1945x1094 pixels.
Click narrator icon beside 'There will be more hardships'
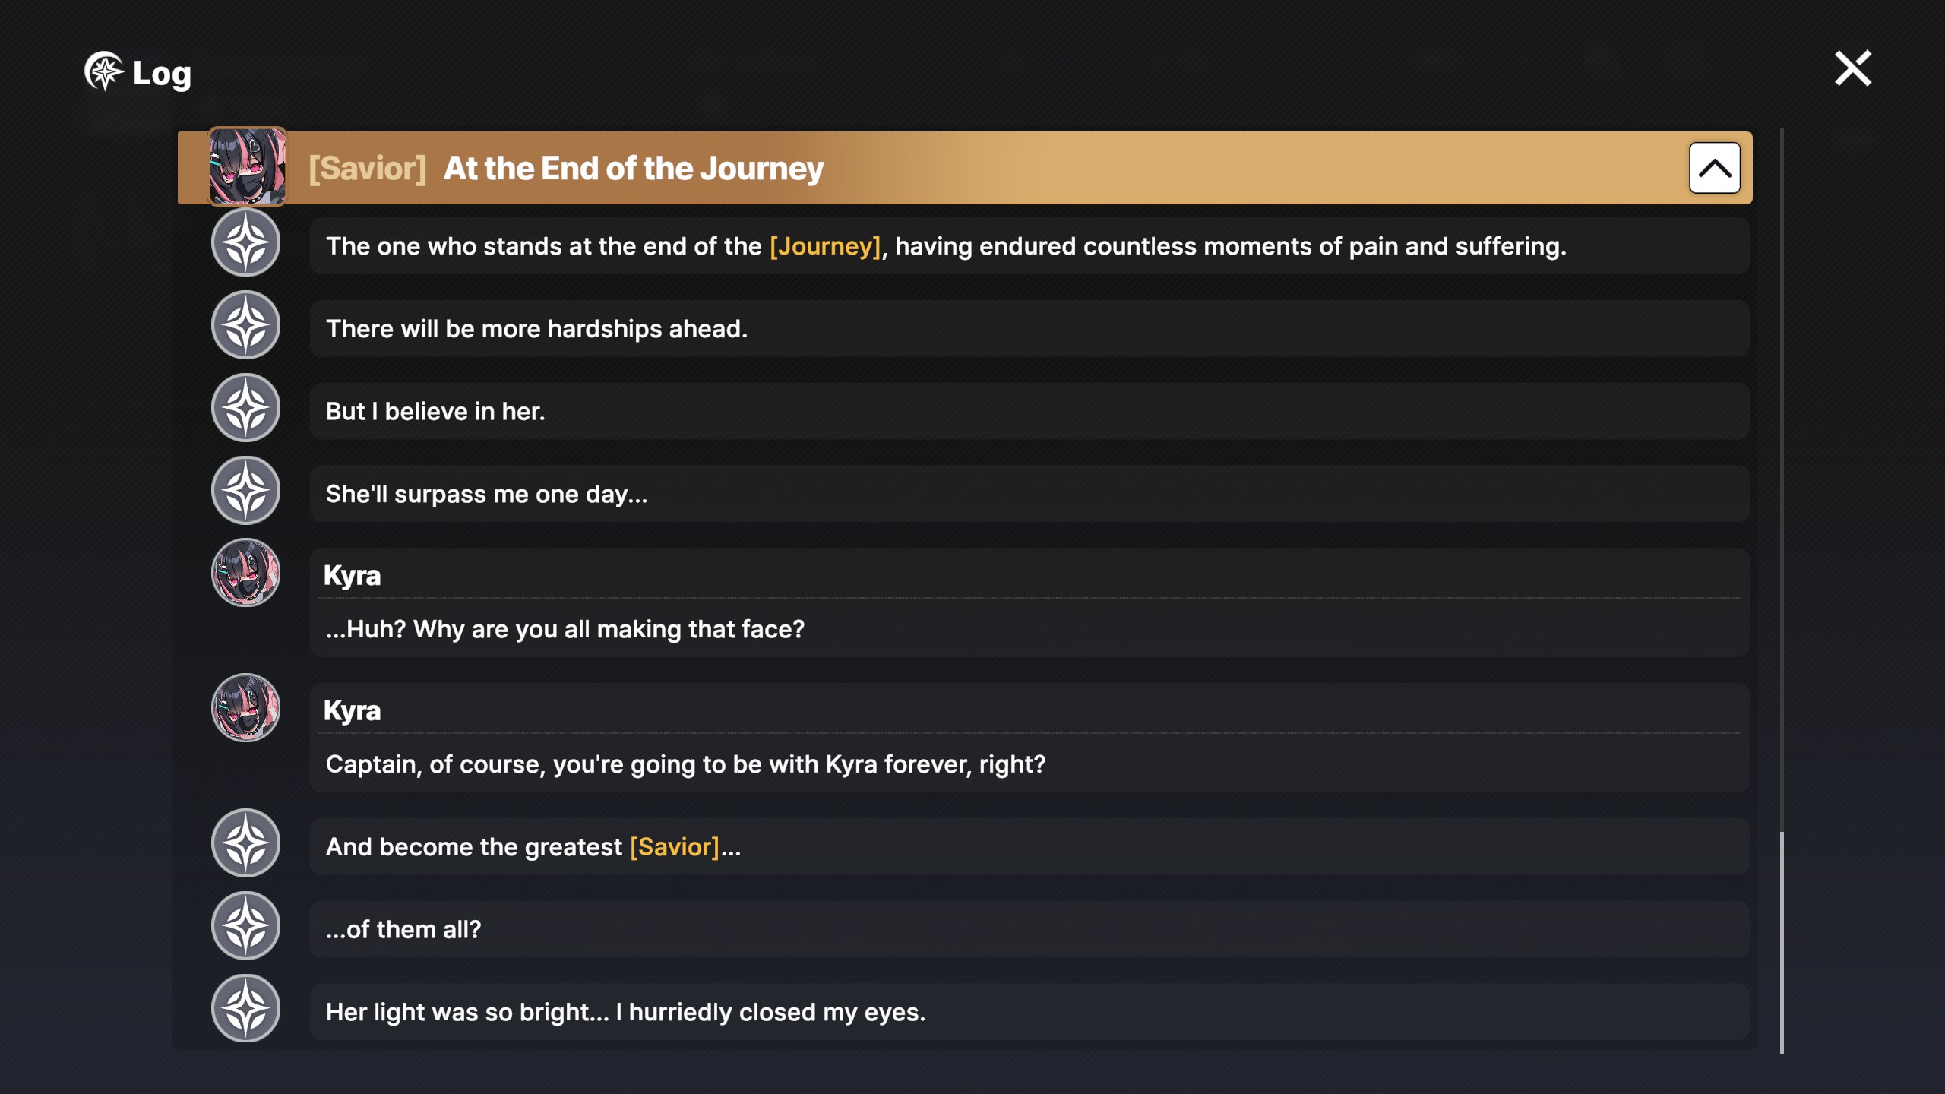(x=245, y=325)
